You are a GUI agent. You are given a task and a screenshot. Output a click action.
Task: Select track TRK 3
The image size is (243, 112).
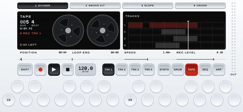coord(135,70)
